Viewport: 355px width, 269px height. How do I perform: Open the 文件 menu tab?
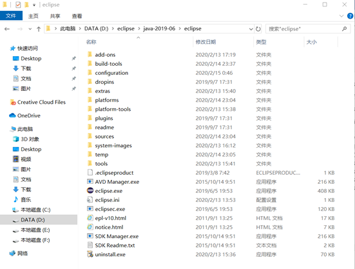(x=11, y=16)
